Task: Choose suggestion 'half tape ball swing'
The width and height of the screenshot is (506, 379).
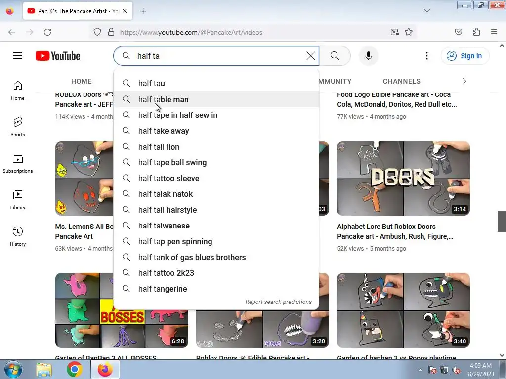Action: pyautogui.click(x=216, y=162)
